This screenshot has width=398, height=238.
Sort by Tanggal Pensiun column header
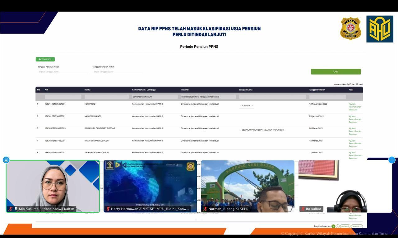(x=317, y=90)
